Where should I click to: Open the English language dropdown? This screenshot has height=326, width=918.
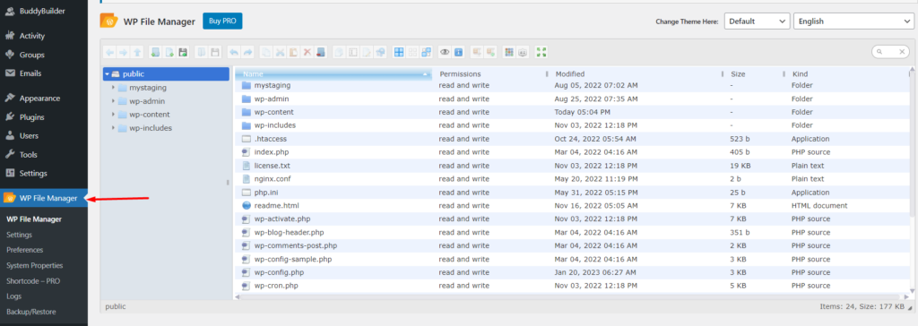point(853,21)
